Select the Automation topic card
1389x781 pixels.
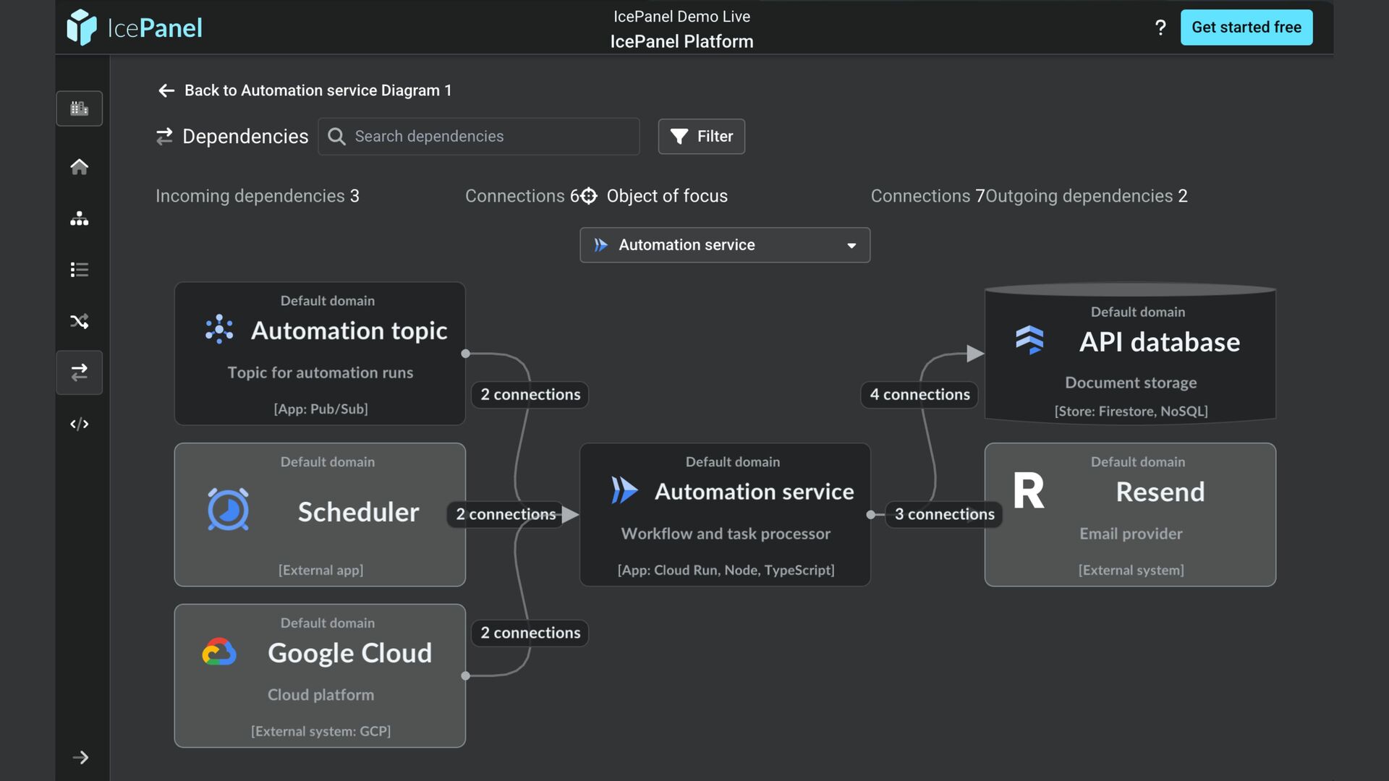tap(320, 354)
